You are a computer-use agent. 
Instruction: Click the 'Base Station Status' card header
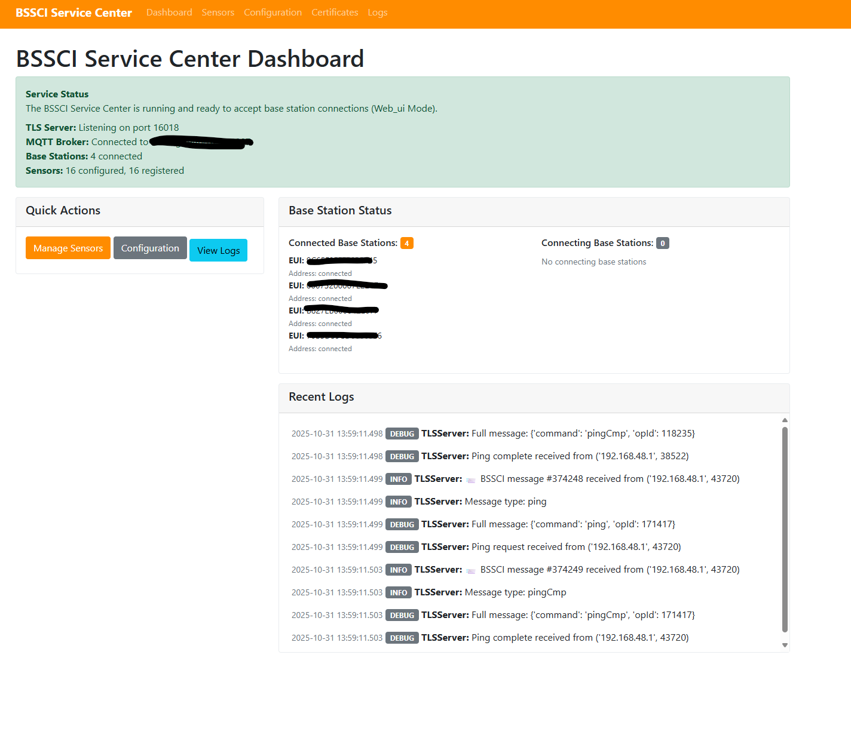click(x=534, y=211)
